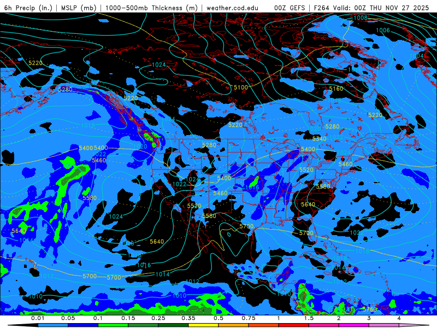The image size is (437, 328).
Task: Pick the magenta 2 inch legend swatch
Action: pos(354,325)
